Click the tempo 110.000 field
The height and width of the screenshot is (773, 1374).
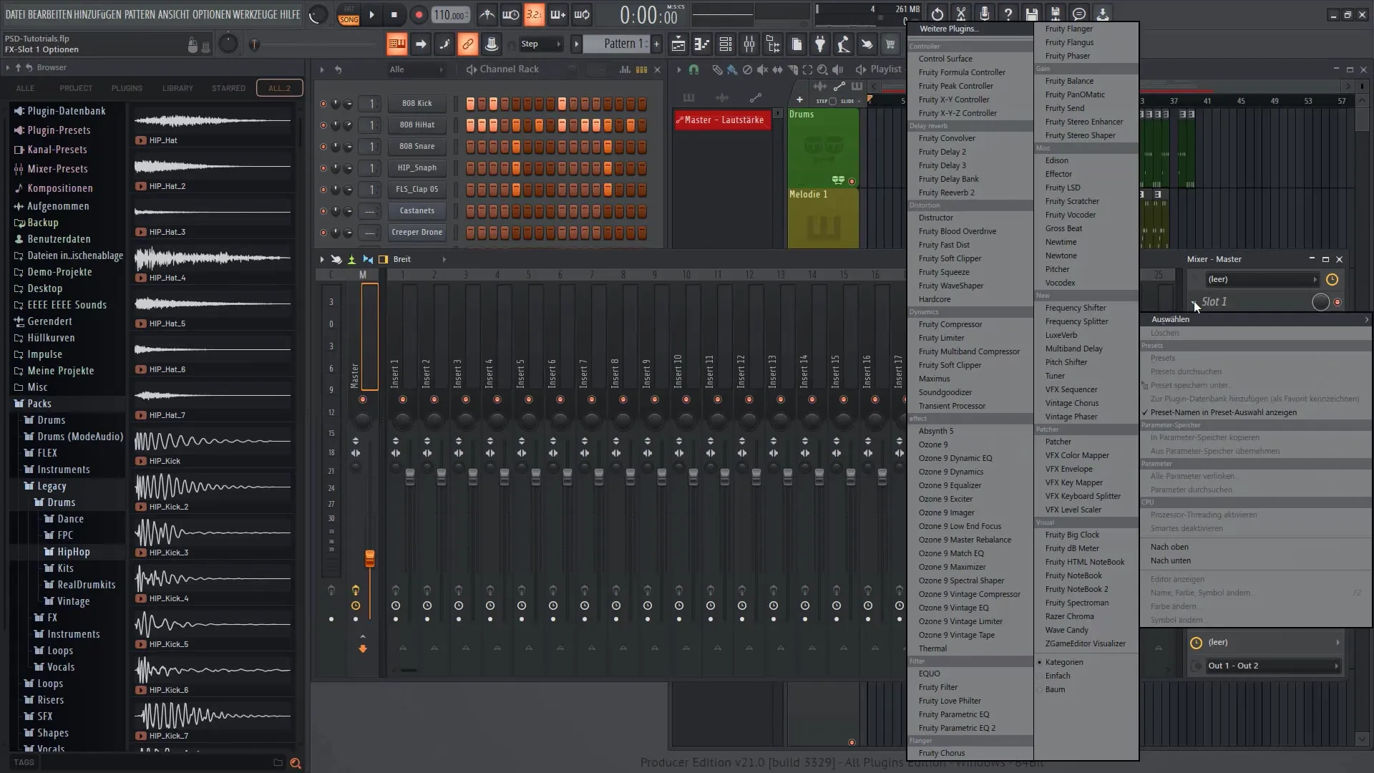pyautogui.click(x=451, y=15)
